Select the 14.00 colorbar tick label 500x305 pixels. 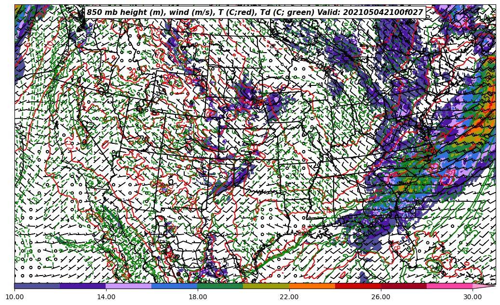pos(106,297)
